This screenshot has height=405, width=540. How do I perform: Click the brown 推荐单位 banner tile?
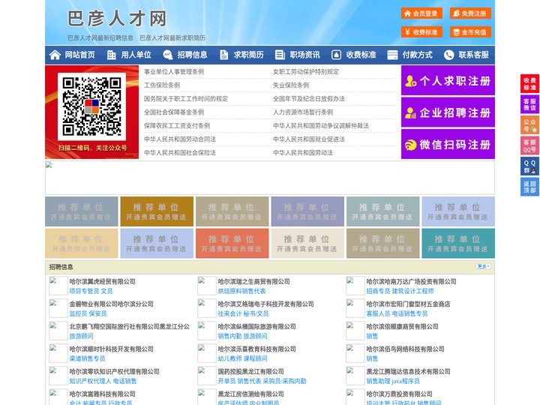click(x=157, y=211)
